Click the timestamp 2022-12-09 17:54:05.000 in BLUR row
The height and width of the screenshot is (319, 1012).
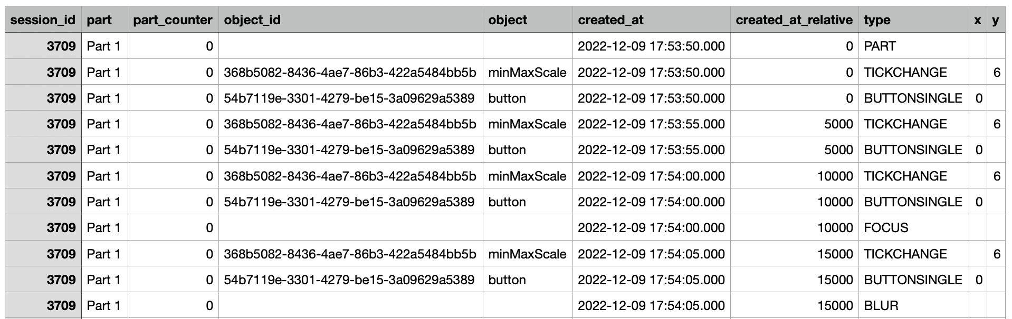652,306
